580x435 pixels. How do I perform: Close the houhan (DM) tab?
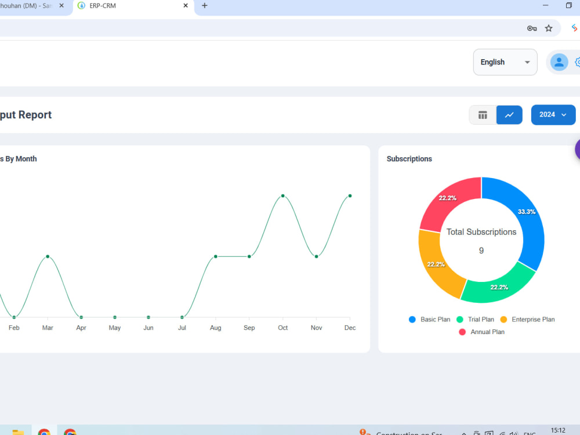click(61, 6)
